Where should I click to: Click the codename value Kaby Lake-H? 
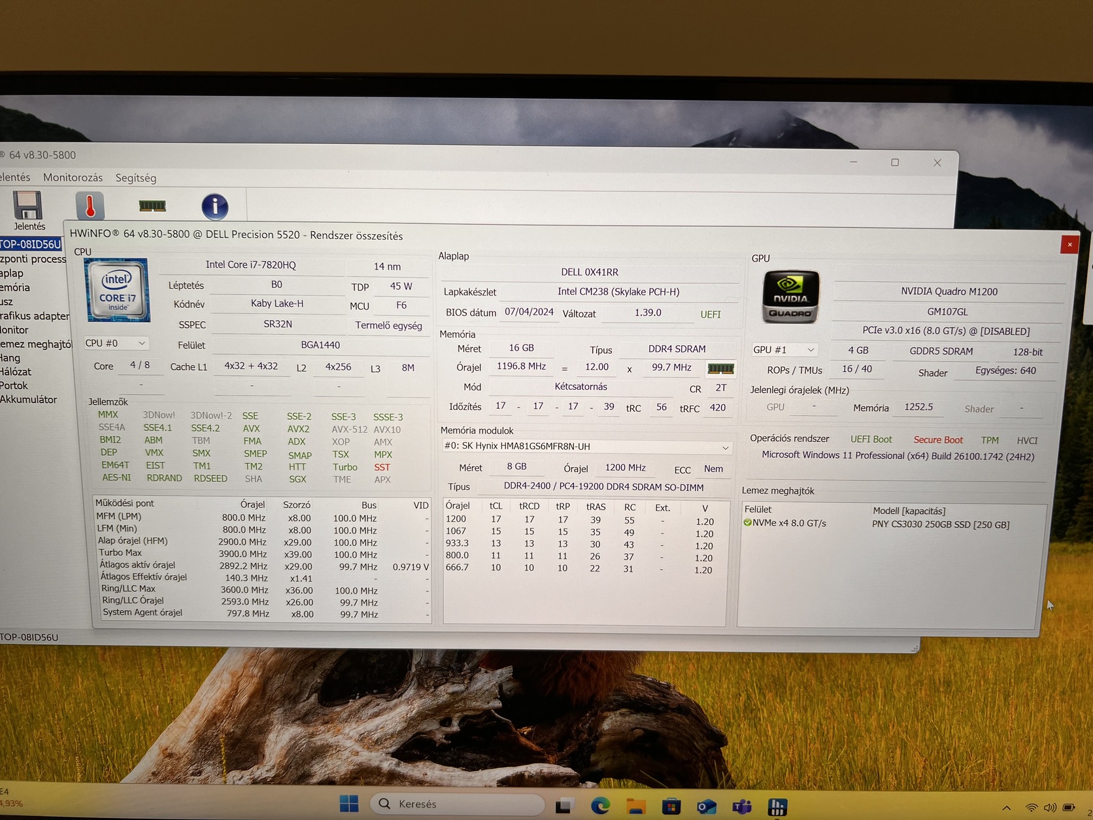277,303
